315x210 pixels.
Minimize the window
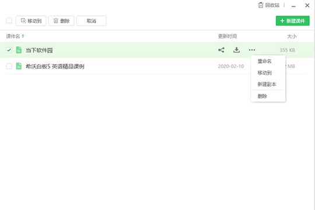coord(293,6)
